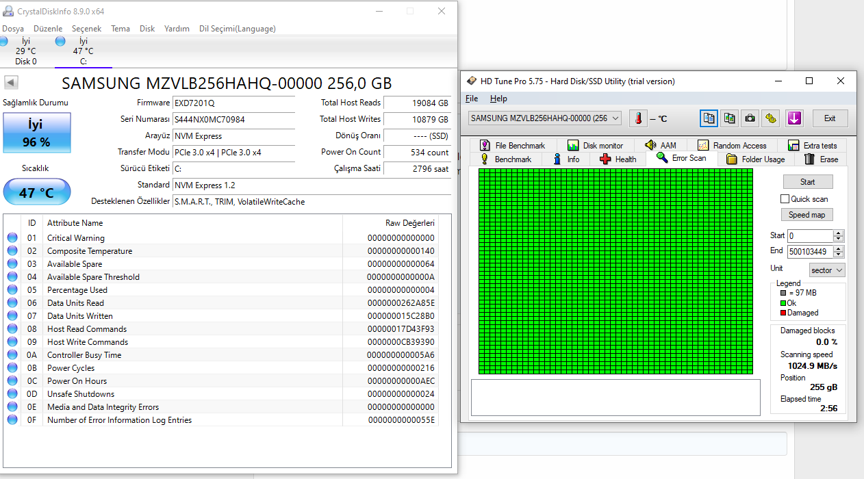Click the Critical Warning status orb
Viewport: 864px width, 479px height.
12,238
